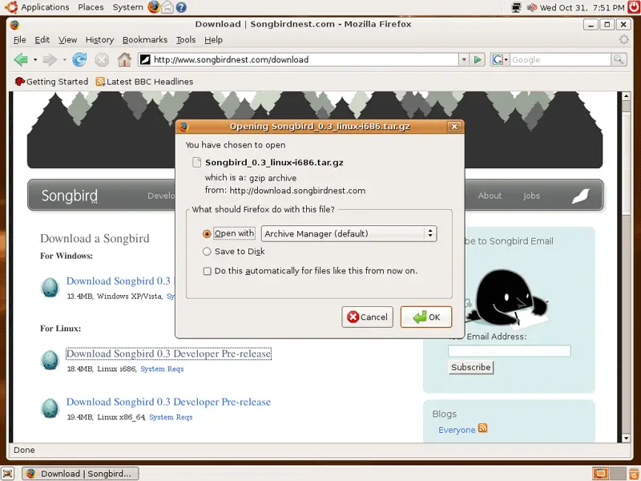Enable Do this automatically checkbox
Viewport: 641px width, 481px height.
[208, 271]
